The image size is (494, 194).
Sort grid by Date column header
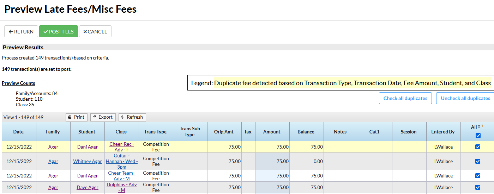tap(18, 132)
